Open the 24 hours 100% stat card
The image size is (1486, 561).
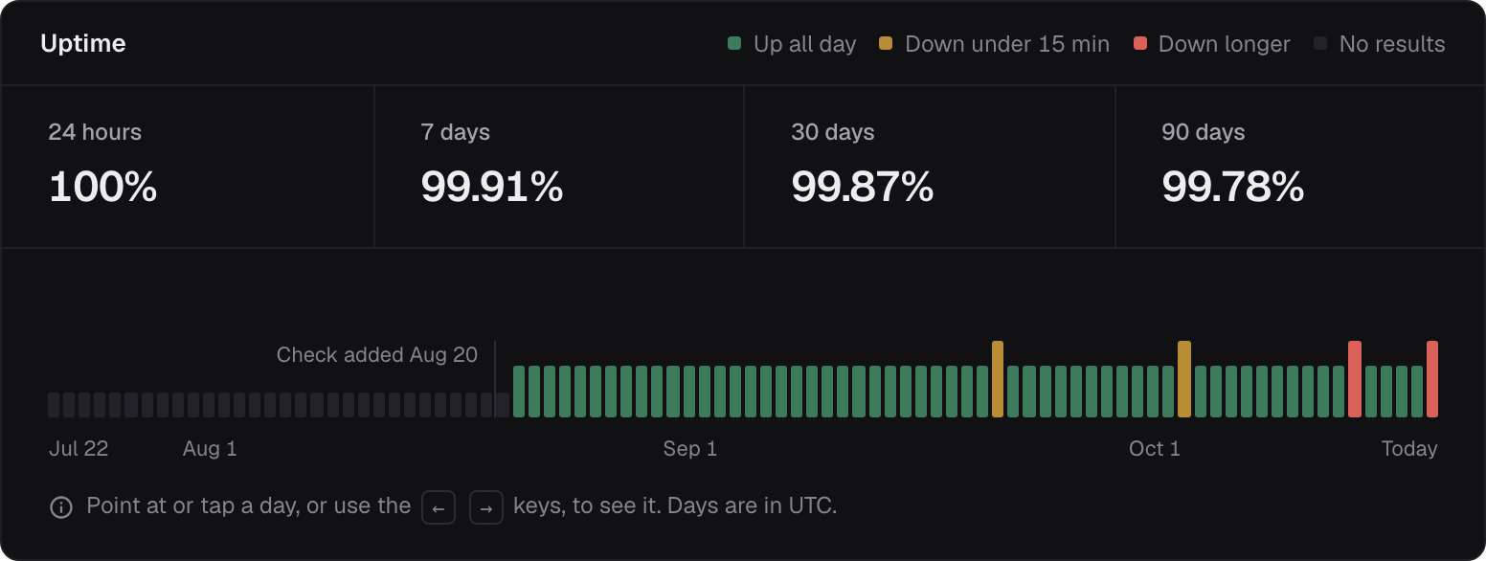click(x=188, y=167)
